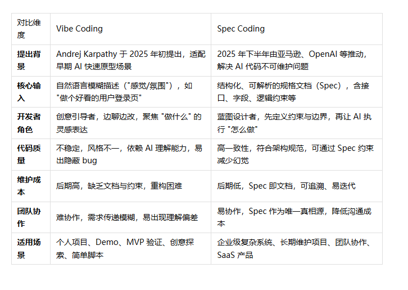Screen dimensions: 408x290
Task: Click the '核心输入' row label
Action: click(x=31, y=92)
